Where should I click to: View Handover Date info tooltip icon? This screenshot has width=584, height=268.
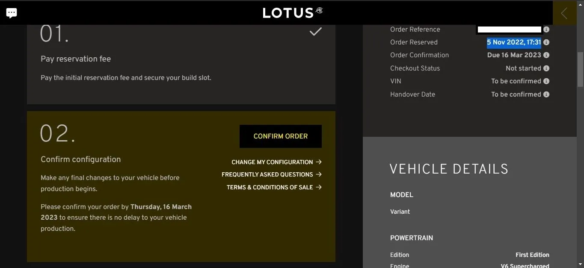point(546,94)
